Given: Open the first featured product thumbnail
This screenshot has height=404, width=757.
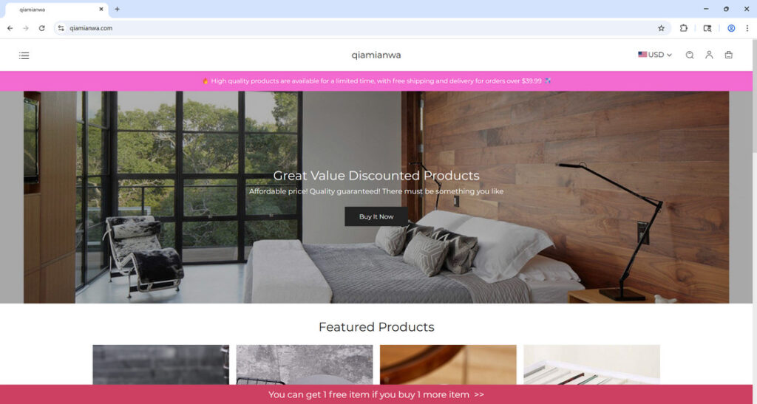Looking at the screenshot, I should point(160,364).
